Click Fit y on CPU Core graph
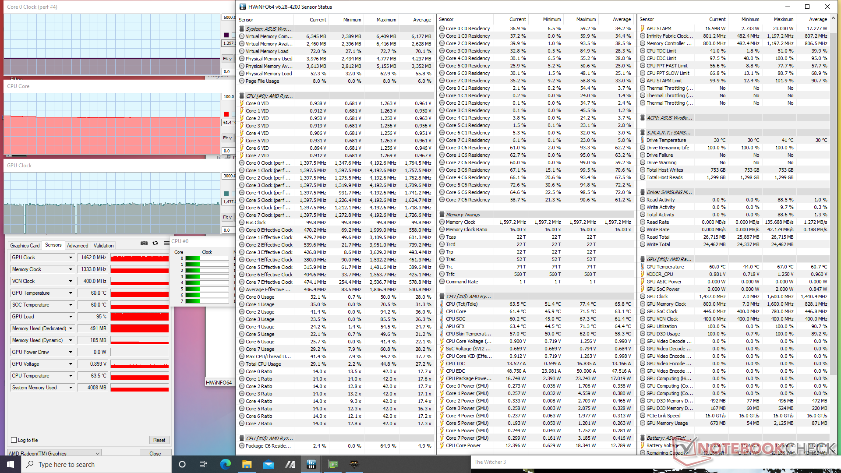 227,138
